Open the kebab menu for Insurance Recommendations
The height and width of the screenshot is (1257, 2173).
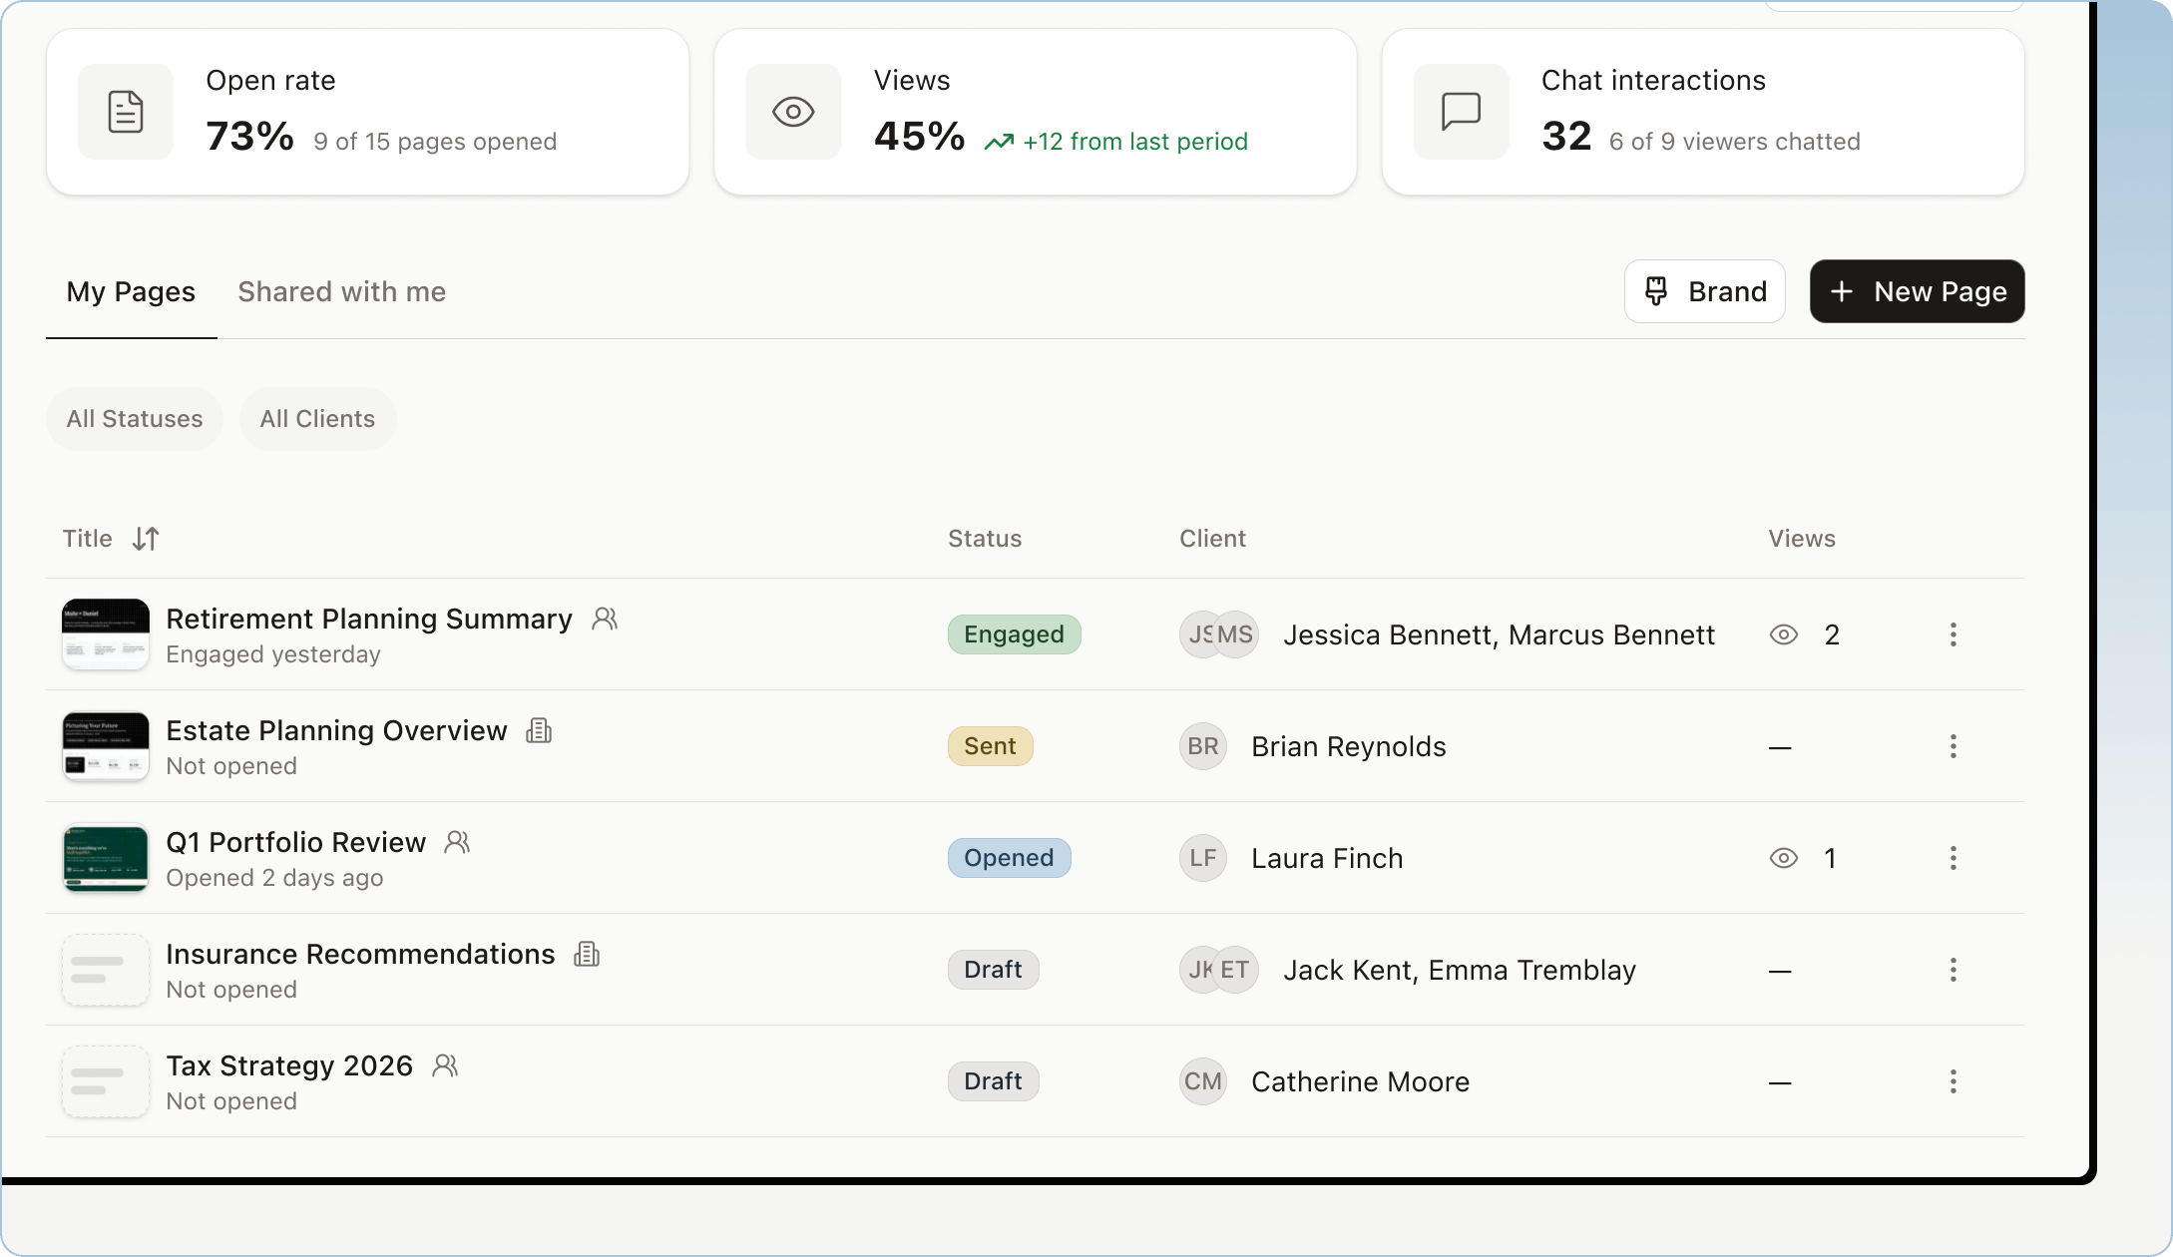click(1953, 970)
